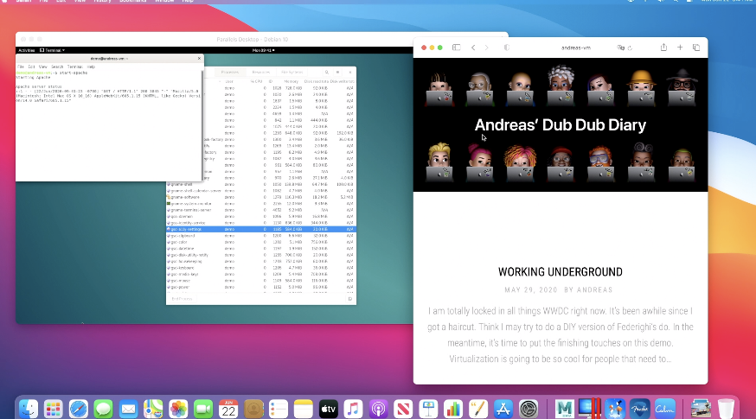
Task: Launch Safari from the Dock
Action: click(78, 409)
